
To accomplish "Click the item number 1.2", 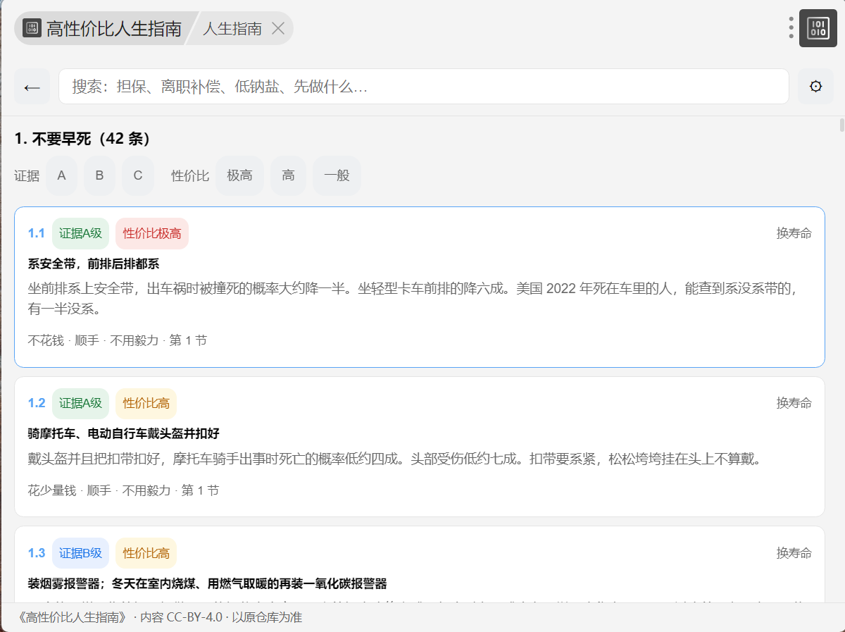I will pyautogui.click(x=37, y=403).
